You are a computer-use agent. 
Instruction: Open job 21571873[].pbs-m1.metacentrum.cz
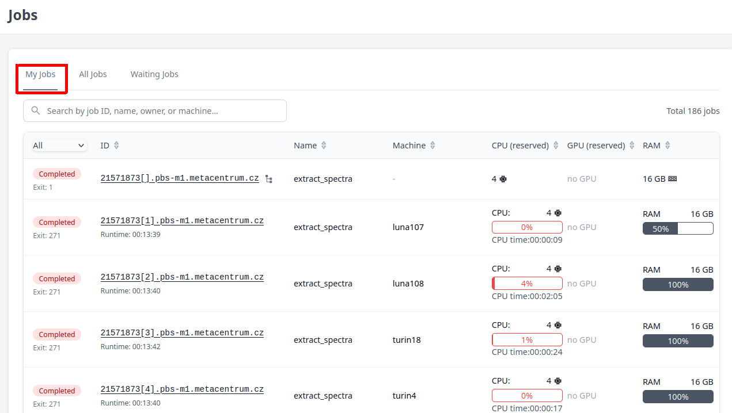click(180, 178)
